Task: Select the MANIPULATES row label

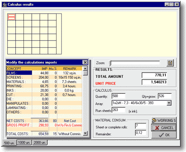Action: (19, 103)
